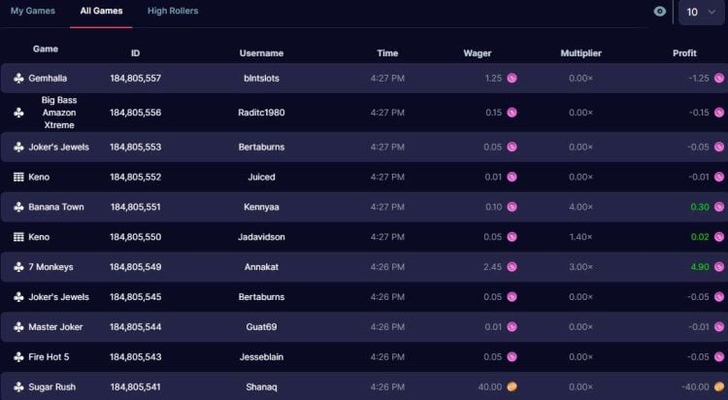This screenshot has height=400, width=728.
Task: Click the slots icon next to 7 Monkeys
Action: click(x=18, y=267)
